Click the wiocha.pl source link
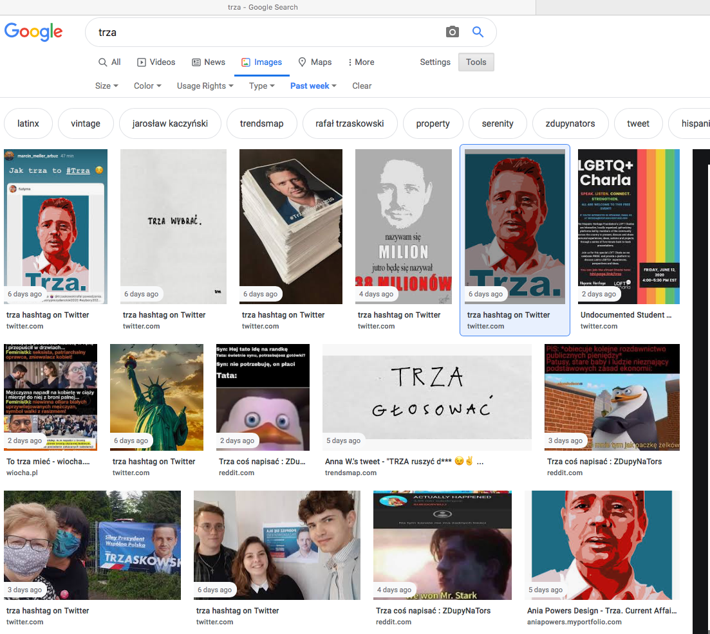This screenshot has width=710, height=634. (22, 473)
